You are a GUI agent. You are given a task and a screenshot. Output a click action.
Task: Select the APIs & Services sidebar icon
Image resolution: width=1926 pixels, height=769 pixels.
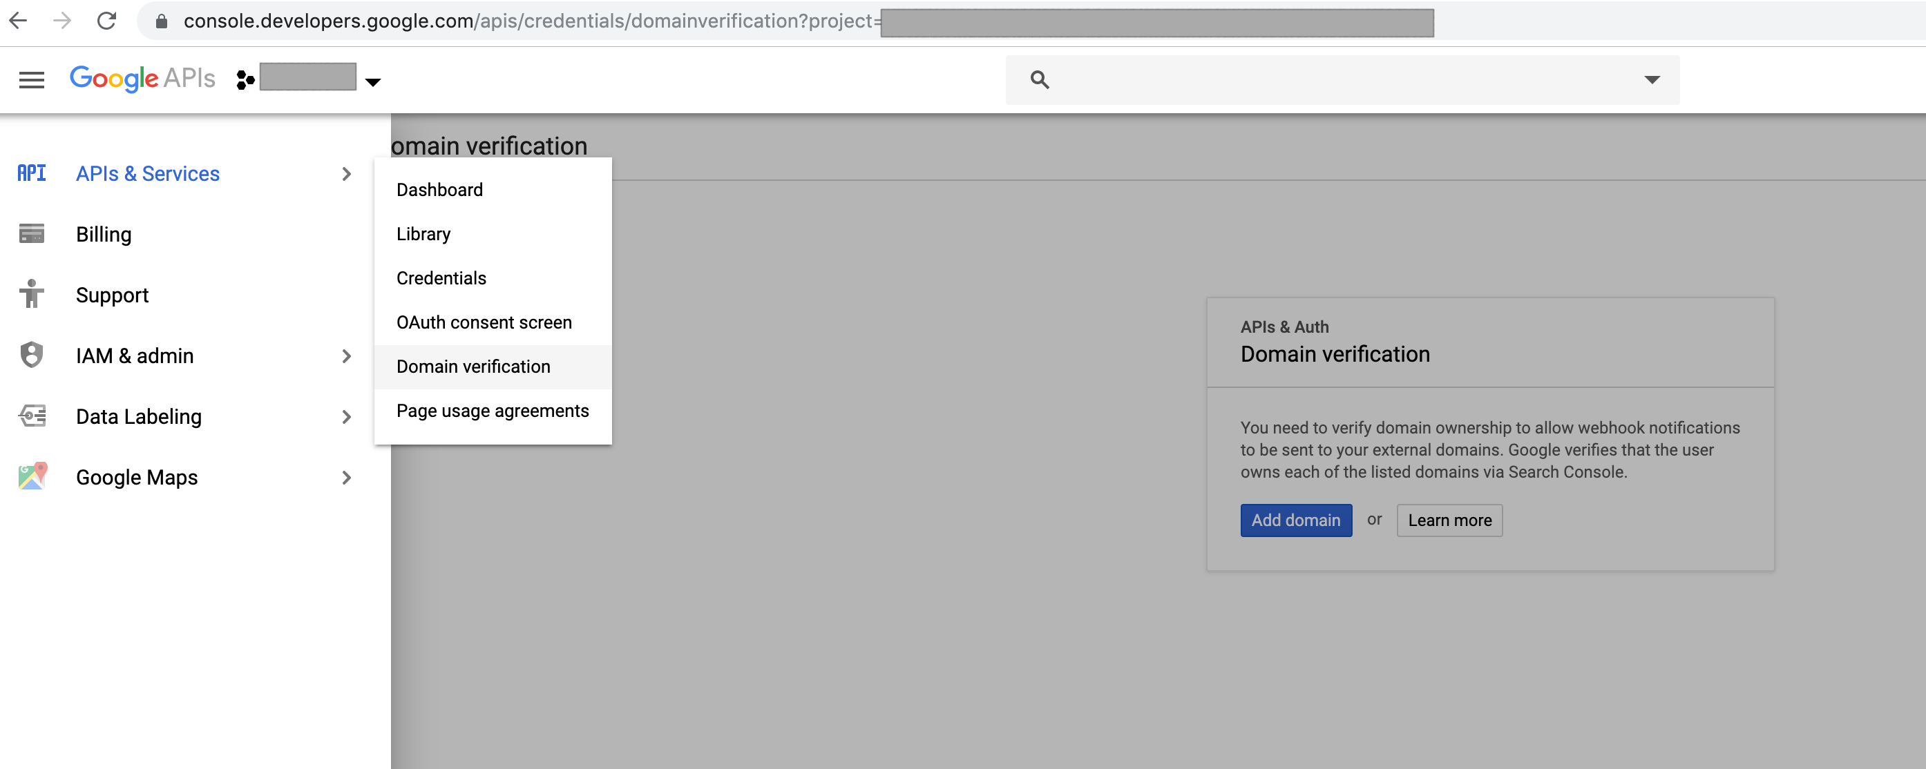30,173
